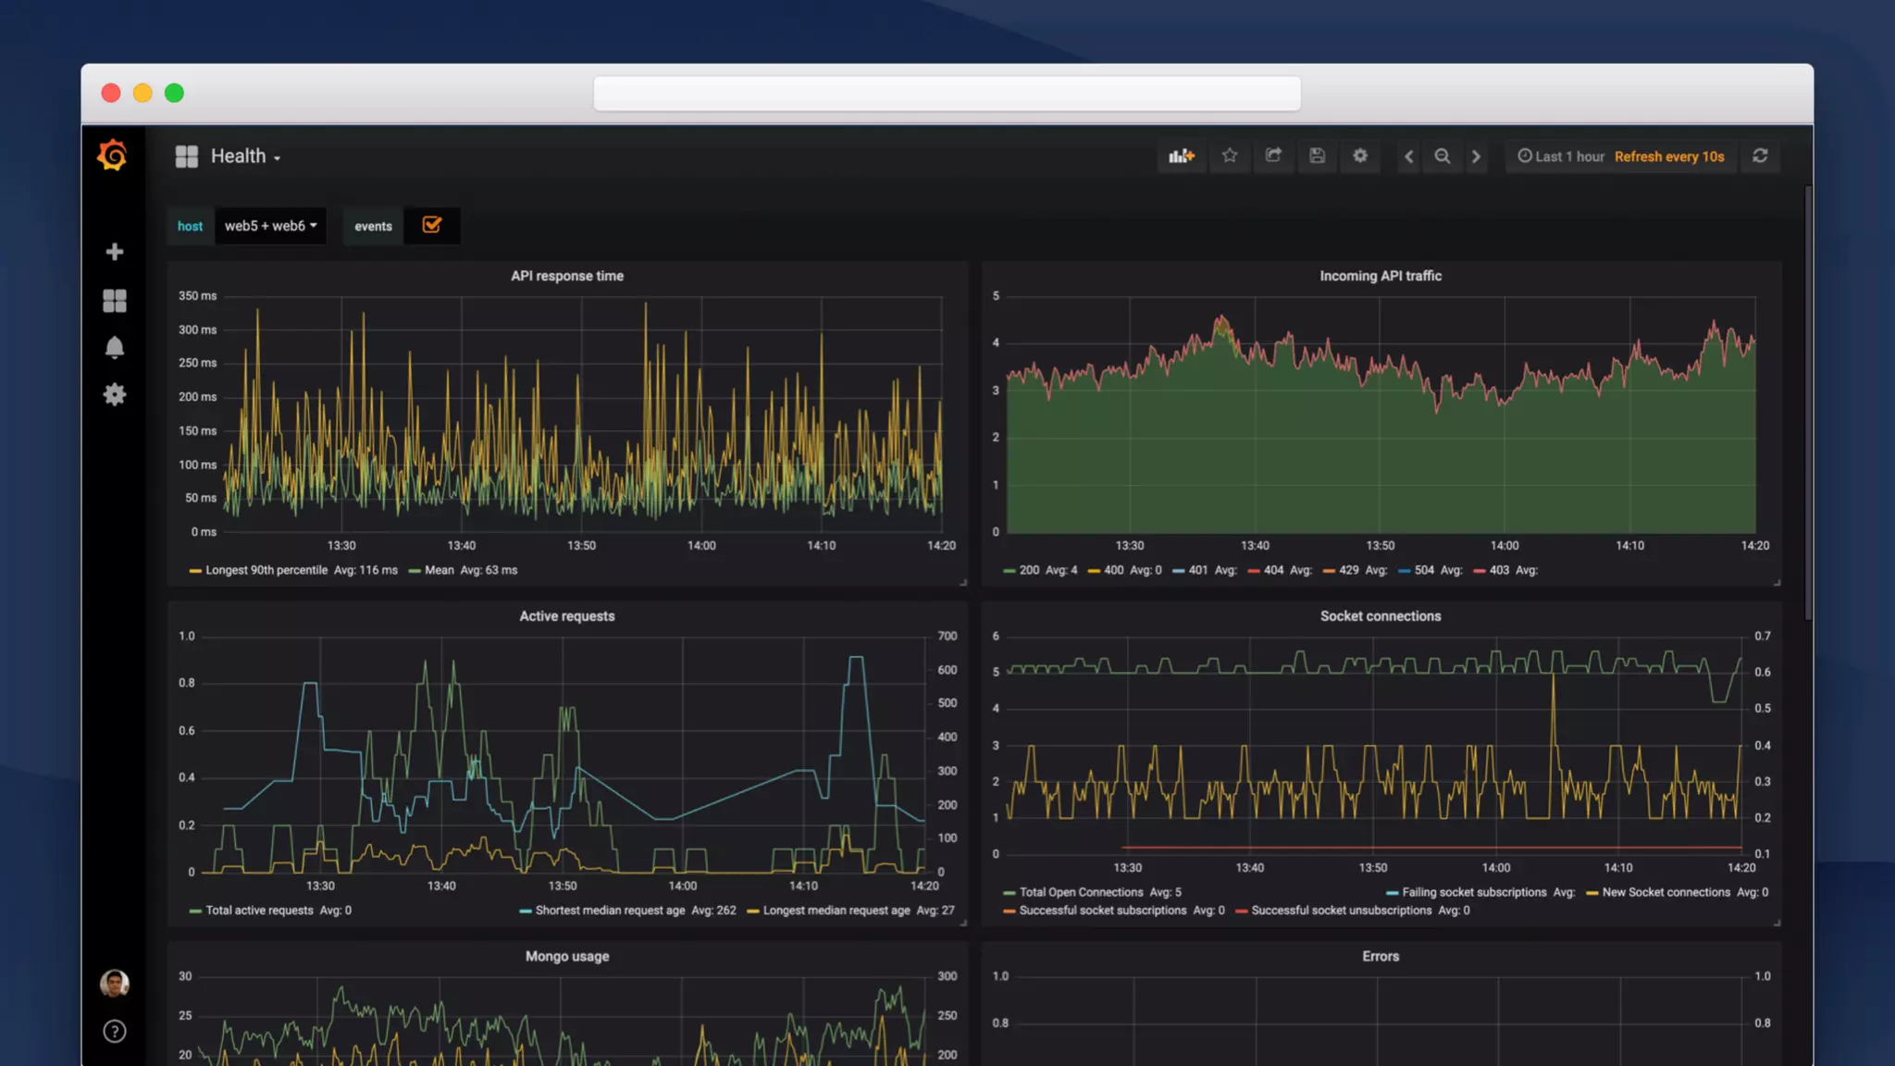Toggle Longest 90th percentile legend series
Image resolution: width=1895 pixels, height=1066 pixels.
pyautogui.click(x=266, y=570)
